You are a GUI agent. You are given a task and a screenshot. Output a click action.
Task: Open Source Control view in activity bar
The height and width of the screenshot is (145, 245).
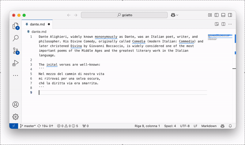pos(16,51)
